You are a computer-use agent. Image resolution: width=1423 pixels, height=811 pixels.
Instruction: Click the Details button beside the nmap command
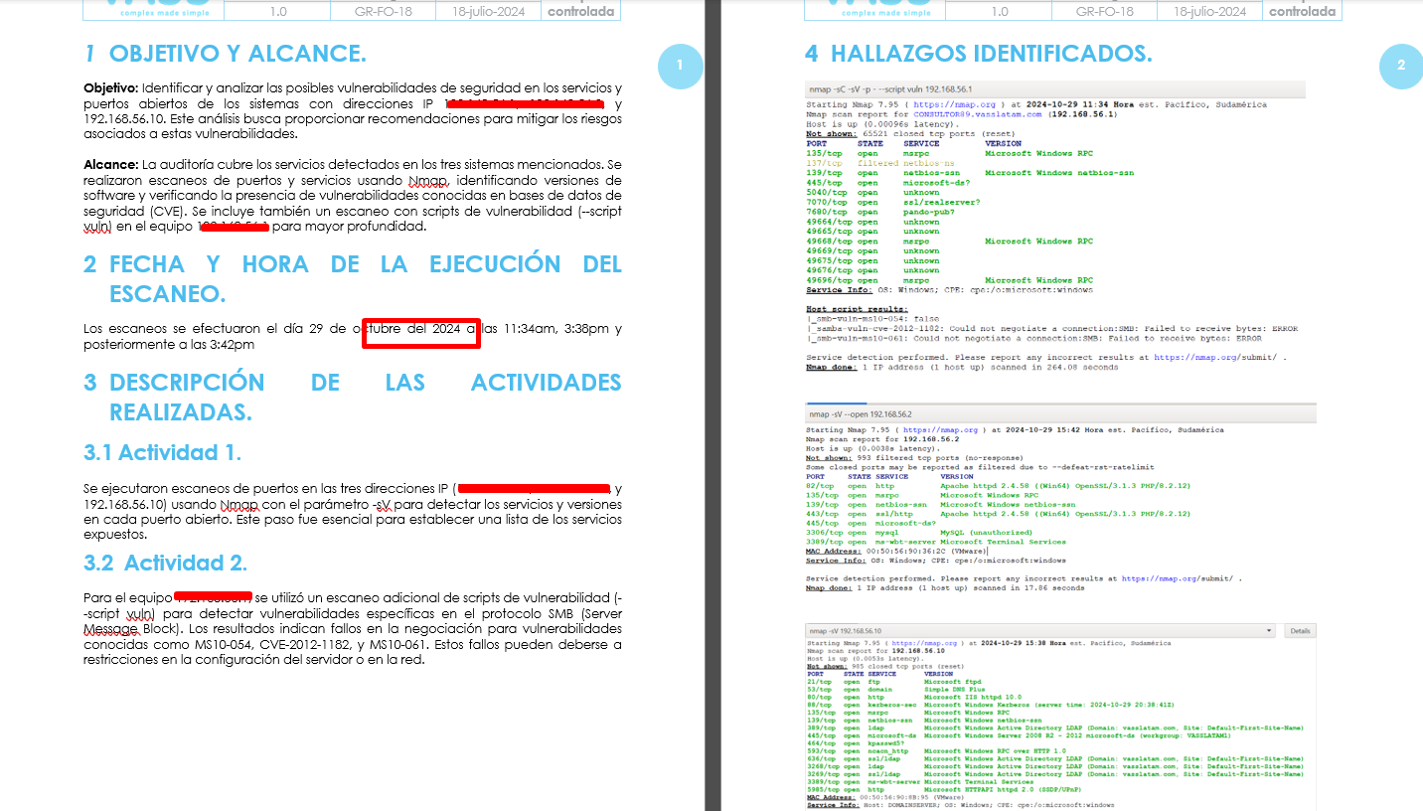1299,631
